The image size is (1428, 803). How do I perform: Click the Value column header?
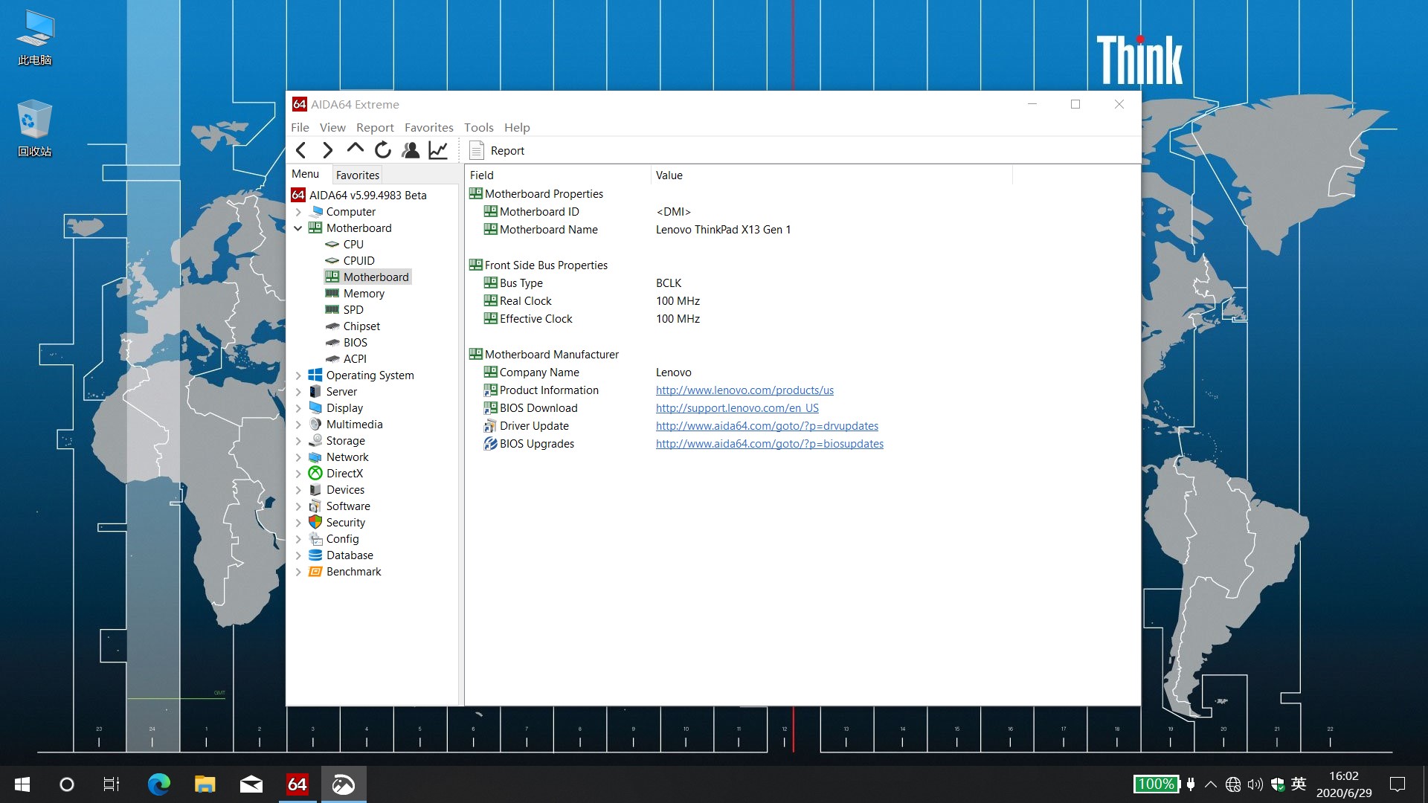(669, 175)
